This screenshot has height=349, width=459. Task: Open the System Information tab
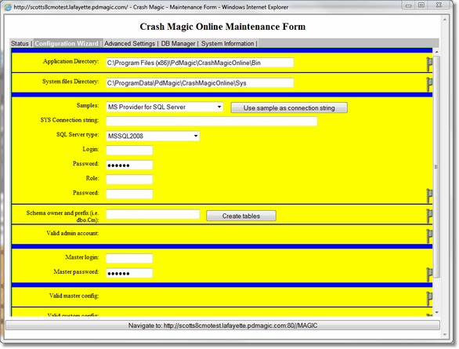[x=227, y=43]
